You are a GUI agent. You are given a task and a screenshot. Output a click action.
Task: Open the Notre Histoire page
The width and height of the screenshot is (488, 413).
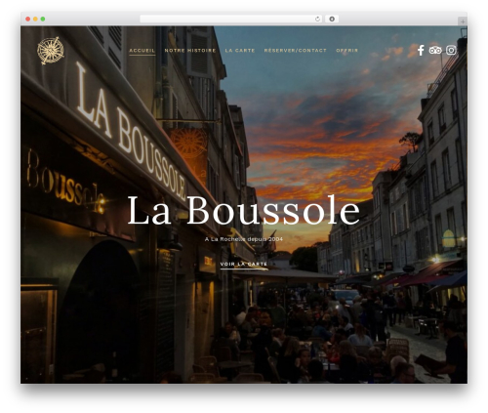coord(190,51)
